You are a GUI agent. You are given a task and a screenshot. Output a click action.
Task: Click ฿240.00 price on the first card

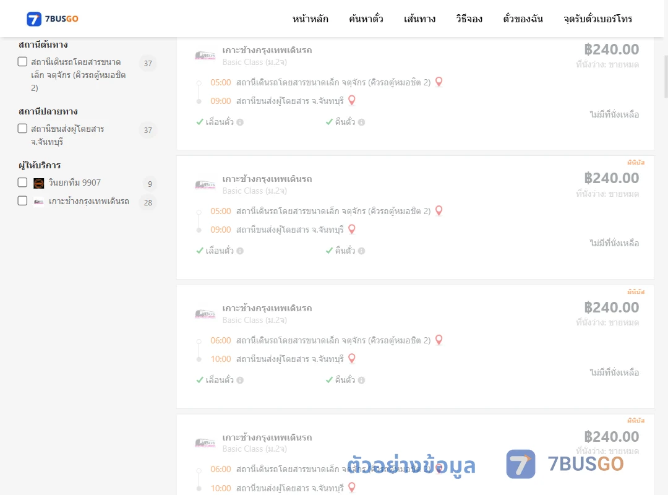[x=611, y=49]
